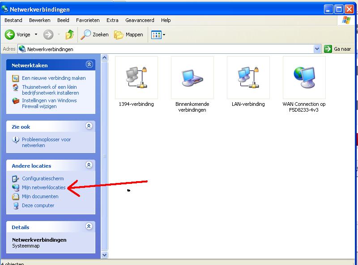Go to Mijn documenten link
358x265 pixels.
click(x=40, y=196)
